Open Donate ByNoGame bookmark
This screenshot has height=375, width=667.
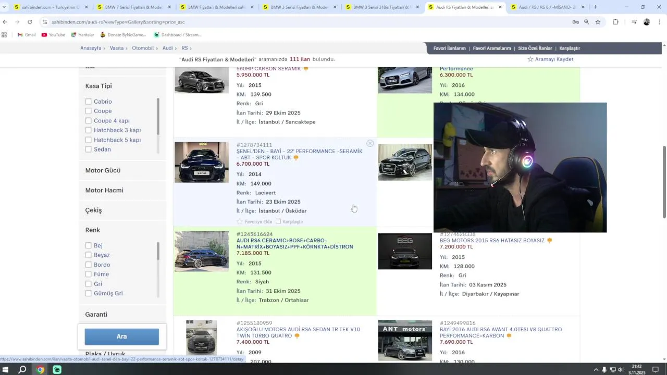pos(123,35)
